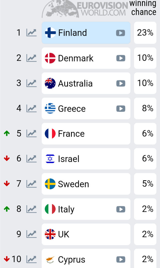This screenshot has width=160, height=268.
Task: Select the Israel entry row
Action: pyautogui.click(x=86, y=159)
